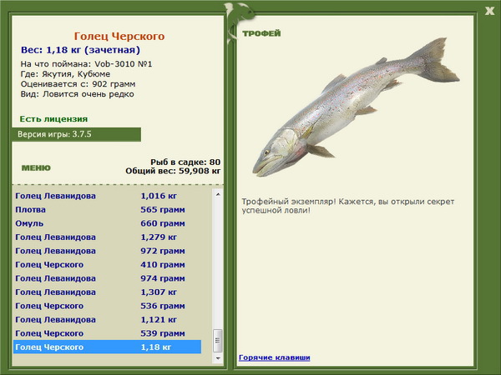Click the Есть лицензия label
Screen dimensions: 501x375
(53, 119)
